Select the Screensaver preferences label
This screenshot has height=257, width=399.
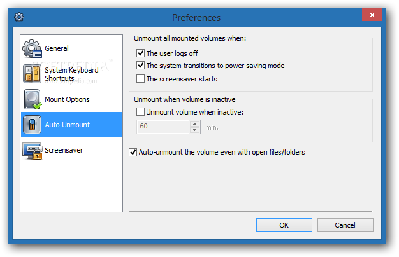click(x=64, y=150)
